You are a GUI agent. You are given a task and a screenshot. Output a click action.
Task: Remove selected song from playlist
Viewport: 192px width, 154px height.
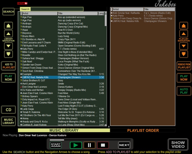click(184, 66)
